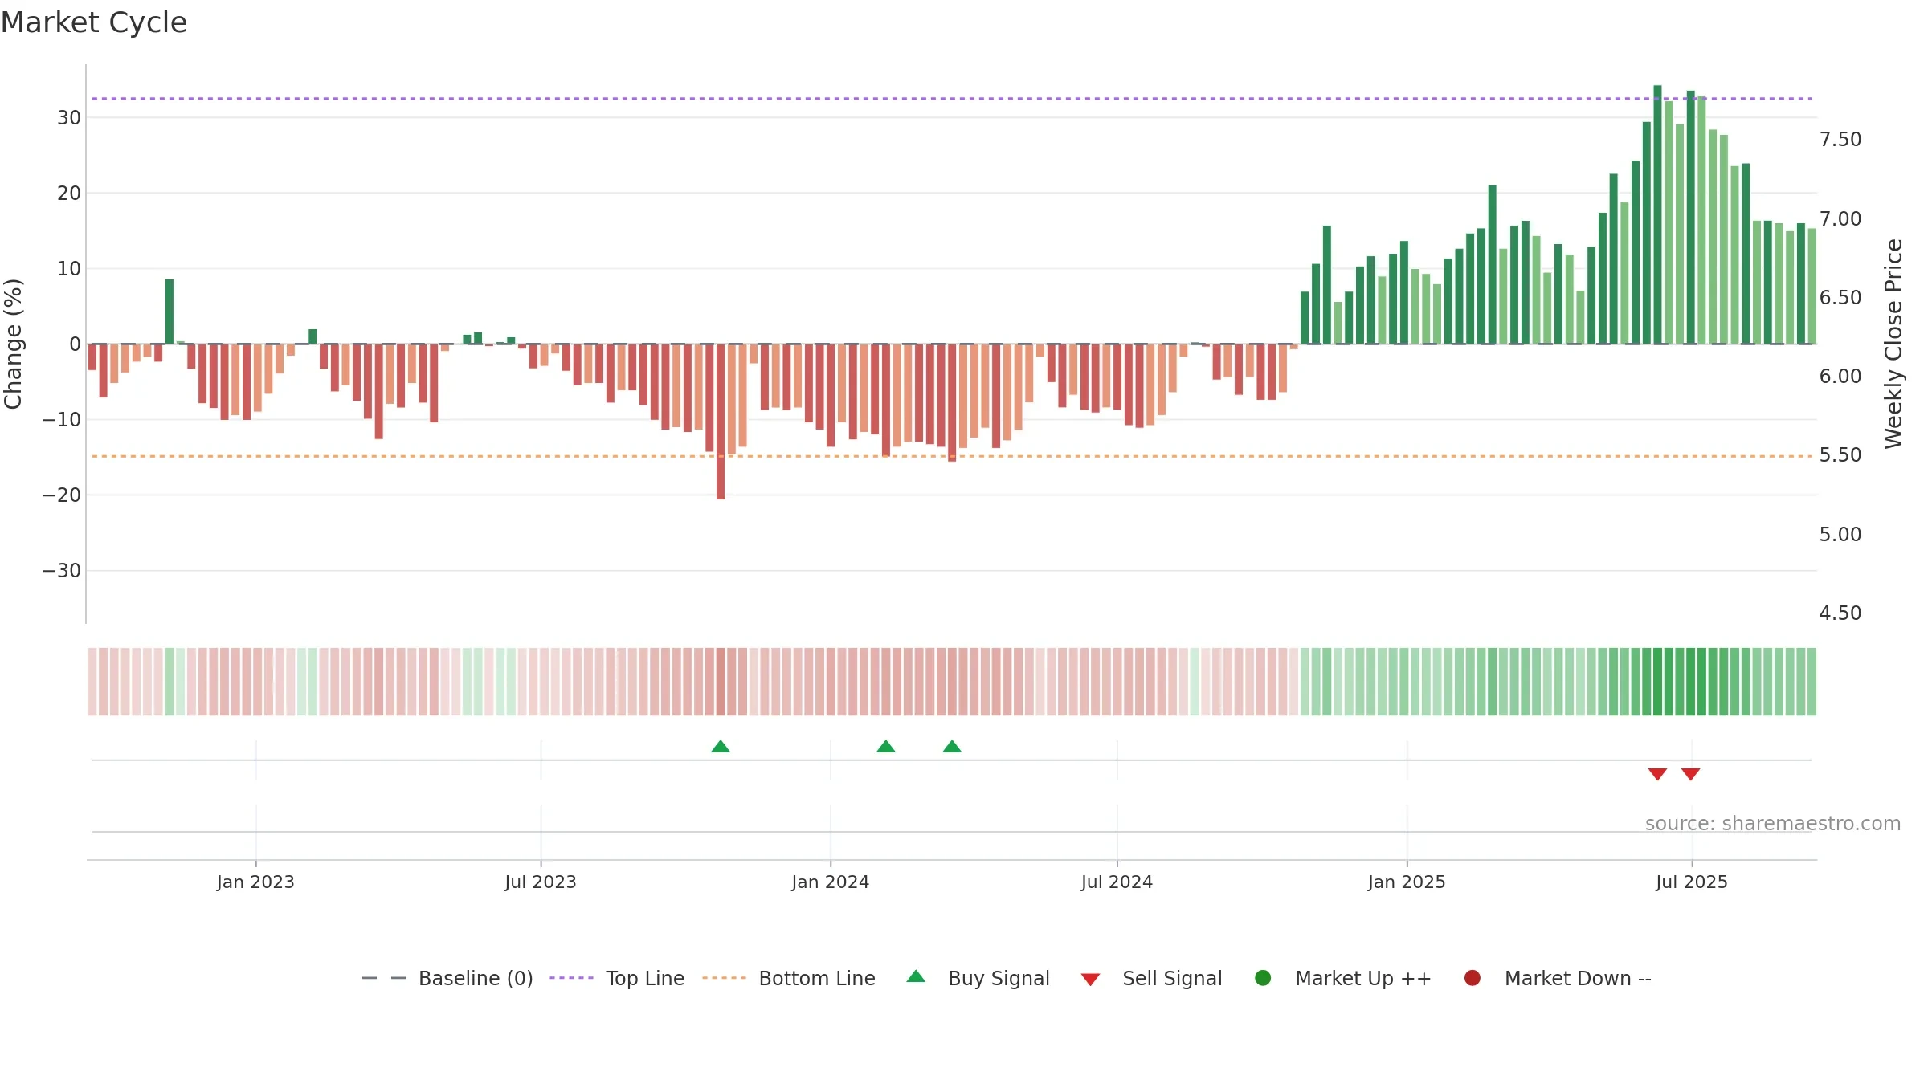Viewport: 1928px width, 1084px height.
Task: Click the Jul 2023 axis label
Action: pos(541,882)
